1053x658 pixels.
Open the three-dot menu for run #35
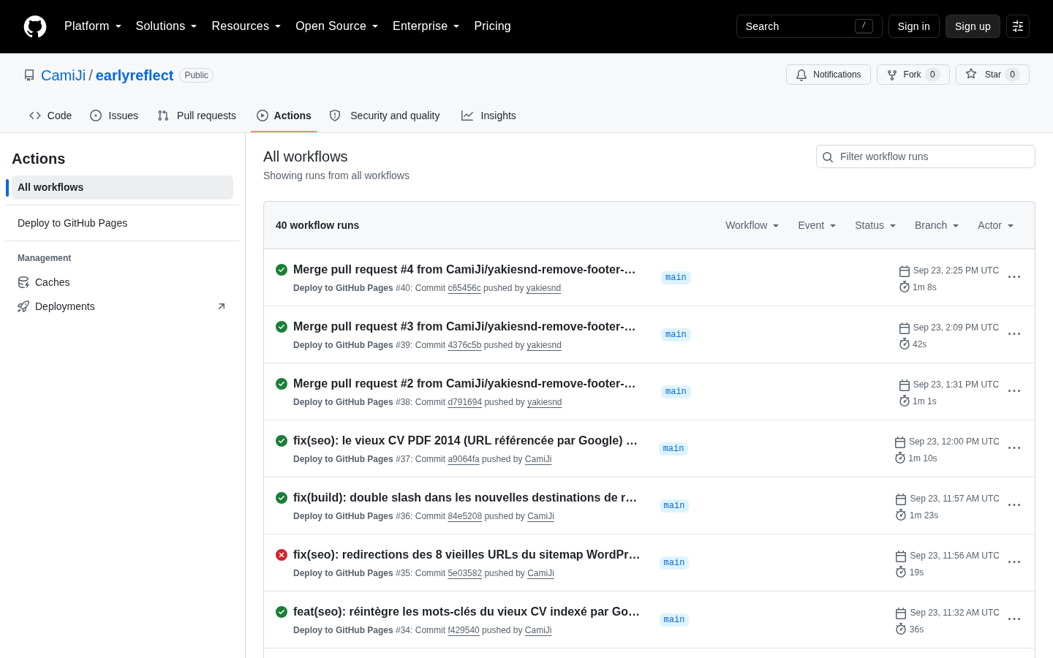1014,562
